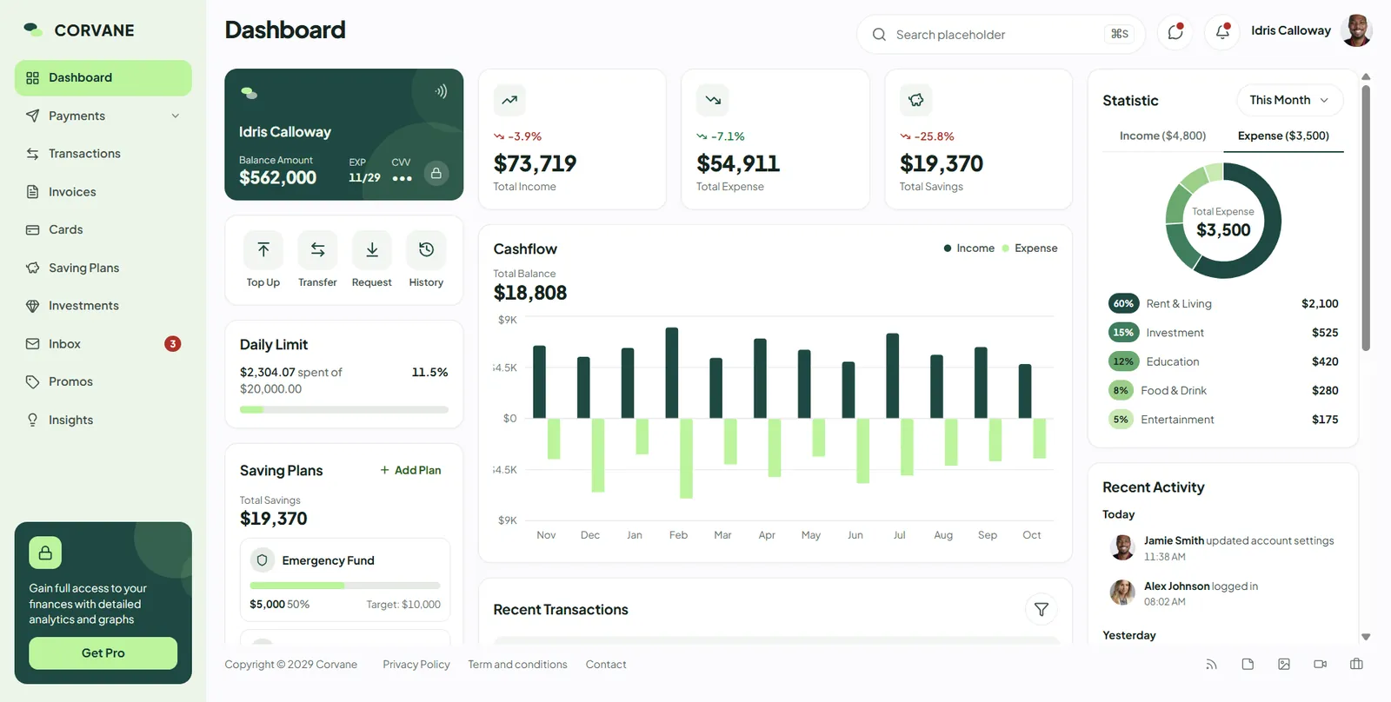Click the Total Income trend-up icon
Screen dimensions: 1391x702
[509, 100]
